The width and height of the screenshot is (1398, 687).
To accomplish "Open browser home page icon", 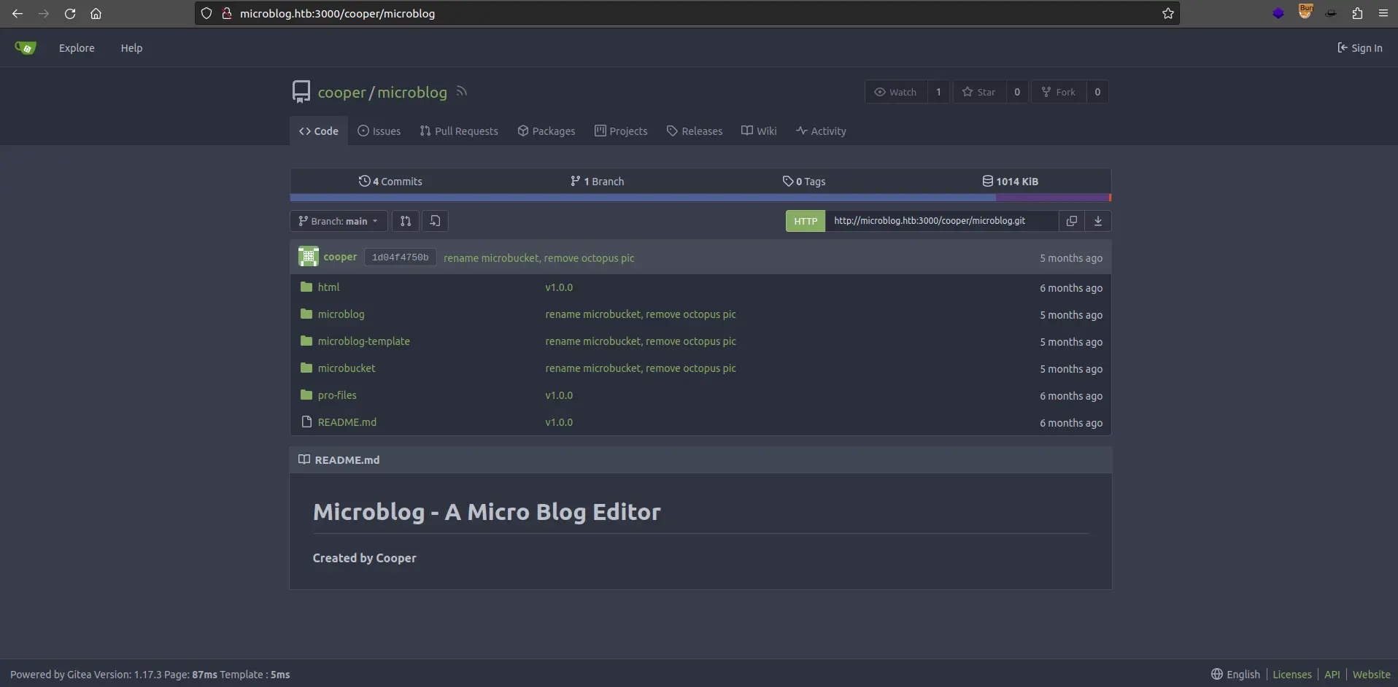I will click(x=96, y=14).
